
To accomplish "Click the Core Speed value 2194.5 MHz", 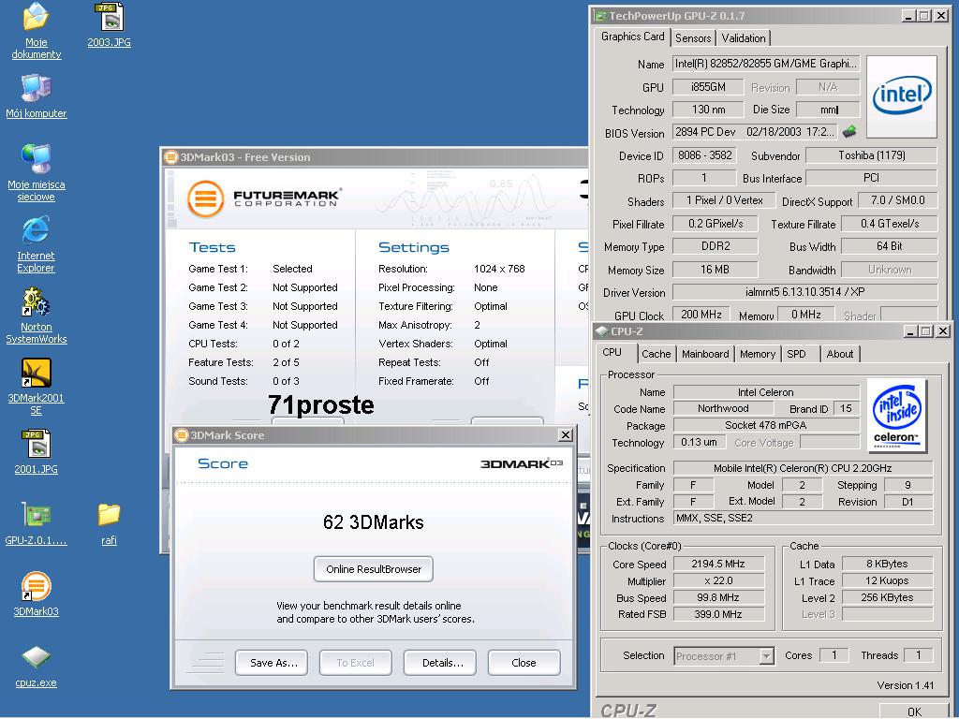I will pos(718,564).
